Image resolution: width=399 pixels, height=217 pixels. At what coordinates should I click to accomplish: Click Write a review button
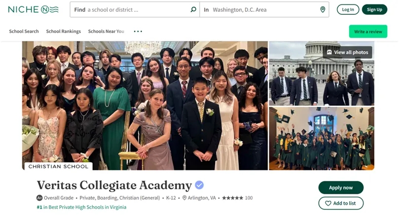coord(368,31)
